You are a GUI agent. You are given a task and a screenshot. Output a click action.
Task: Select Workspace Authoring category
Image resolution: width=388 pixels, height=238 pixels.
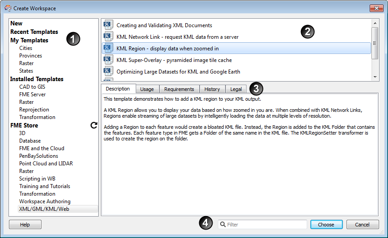(45, 201)
